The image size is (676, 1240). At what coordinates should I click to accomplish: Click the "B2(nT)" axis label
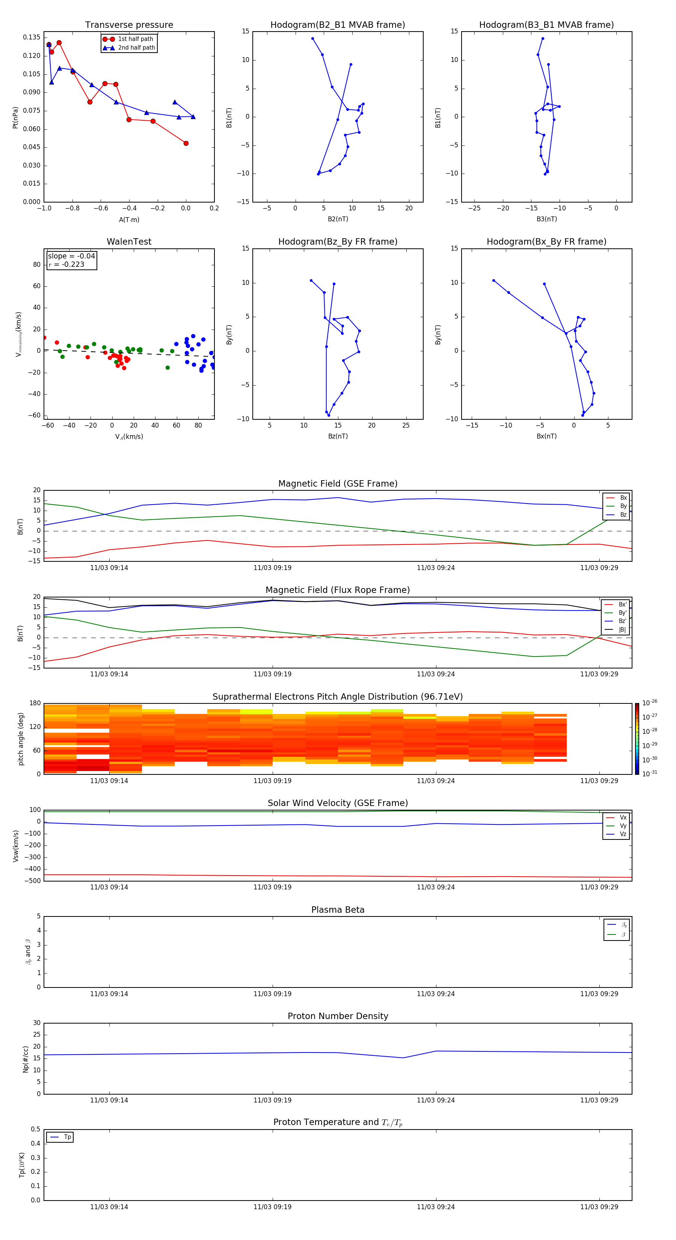338,219
